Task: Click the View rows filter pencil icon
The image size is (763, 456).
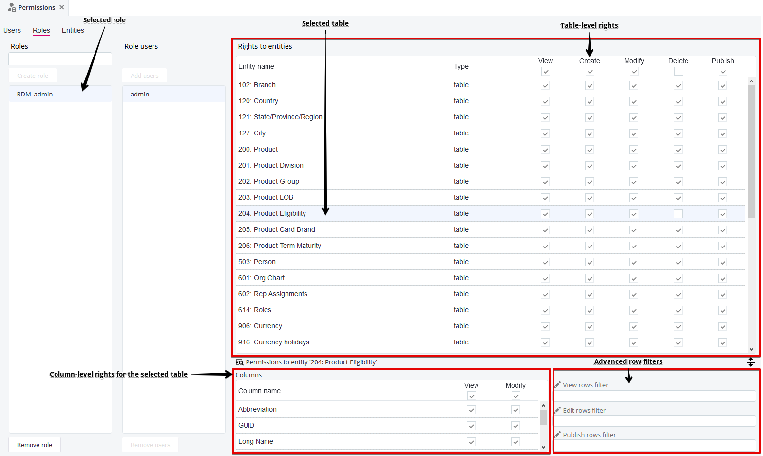Action: tap(558, 384)
